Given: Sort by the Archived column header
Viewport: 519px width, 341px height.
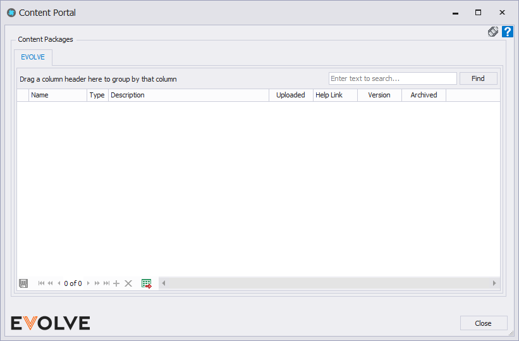Looking at the screenshot, I should [x=424, y=95].
